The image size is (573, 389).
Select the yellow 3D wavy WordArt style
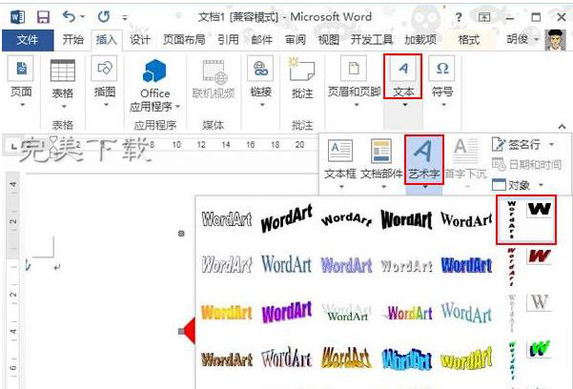point(466,359)
